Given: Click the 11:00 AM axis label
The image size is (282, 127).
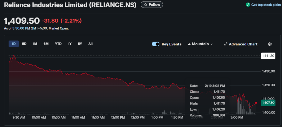Looking at the screenshot, I should (78, 117).
